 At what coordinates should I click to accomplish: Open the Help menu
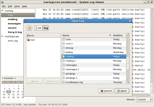coord(24,6)
